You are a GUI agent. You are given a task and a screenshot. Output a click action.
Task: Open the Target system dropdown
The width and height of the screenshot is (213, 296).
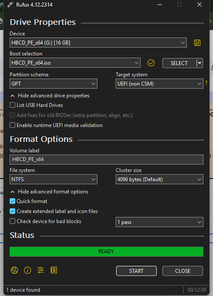159,84
